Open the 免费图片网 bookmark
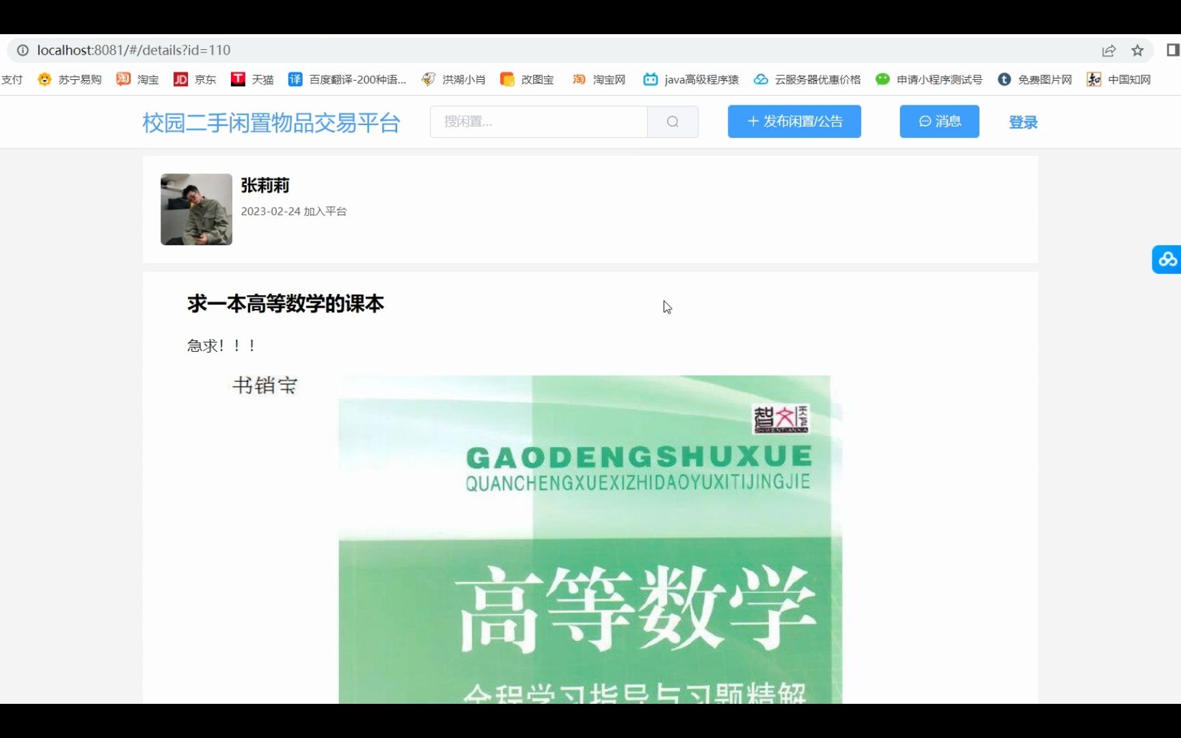 [x=1035, y=79]
